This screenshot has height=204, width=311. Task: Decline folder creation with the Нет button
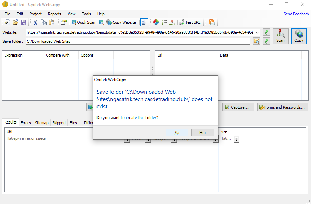203,133
